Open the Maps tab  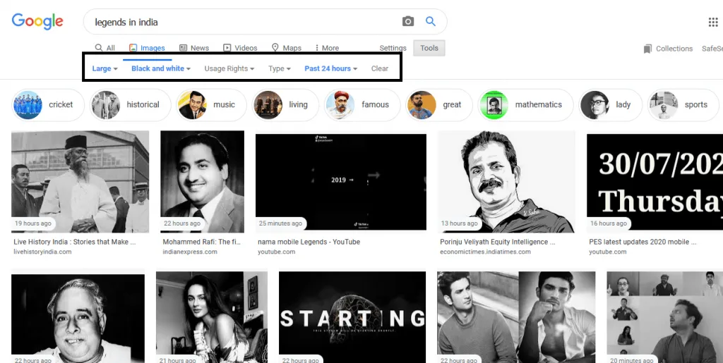point(287,48)
